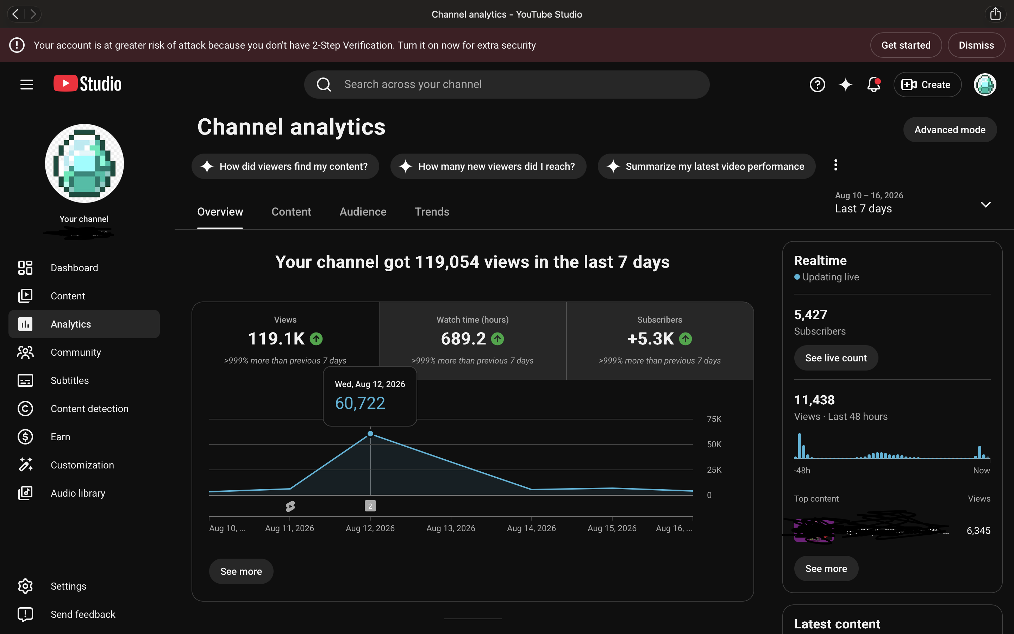The image size is (1014, 634).
Task: Click the share icon in title bar
Action: click(995, 14)
